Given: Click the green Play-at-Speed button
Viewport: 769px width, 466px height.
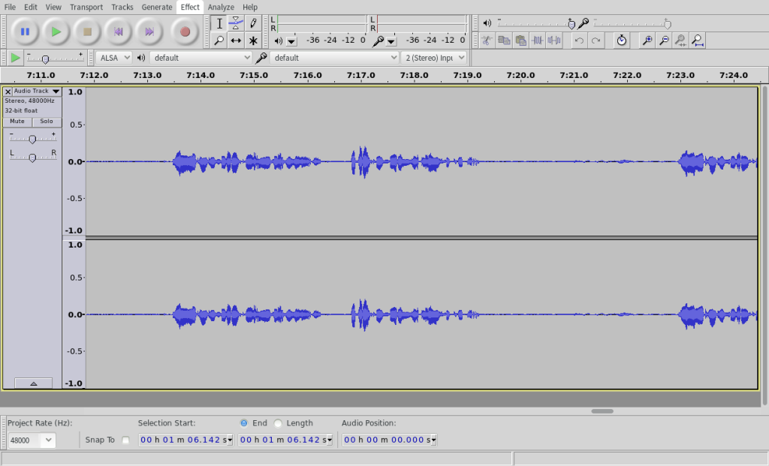Looking at the screenshot, I should click(15, 58).
